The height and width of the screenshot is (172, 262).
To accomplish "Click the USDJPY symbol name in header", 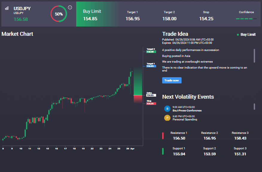I will (22, 8).
